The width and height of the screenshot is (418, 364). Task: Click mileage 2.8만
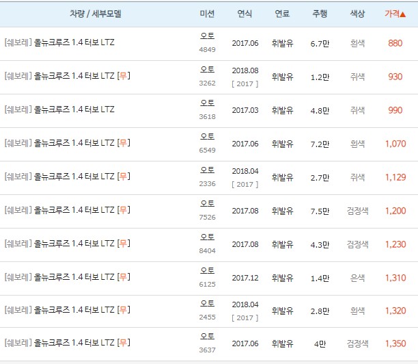coord(320,311)
